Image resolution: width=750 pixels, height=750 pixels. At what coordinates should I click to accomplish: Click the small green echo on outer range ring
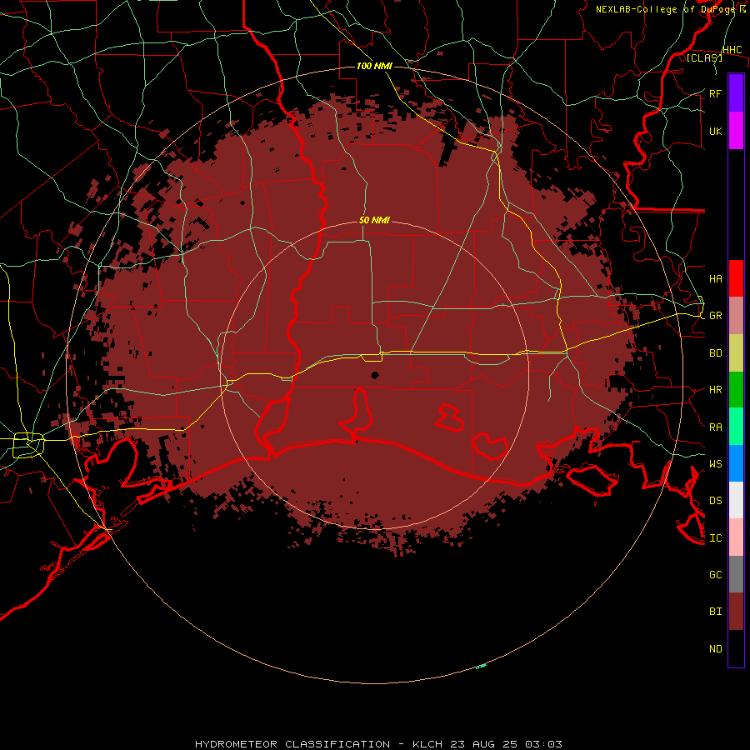[x=481, y=667]
